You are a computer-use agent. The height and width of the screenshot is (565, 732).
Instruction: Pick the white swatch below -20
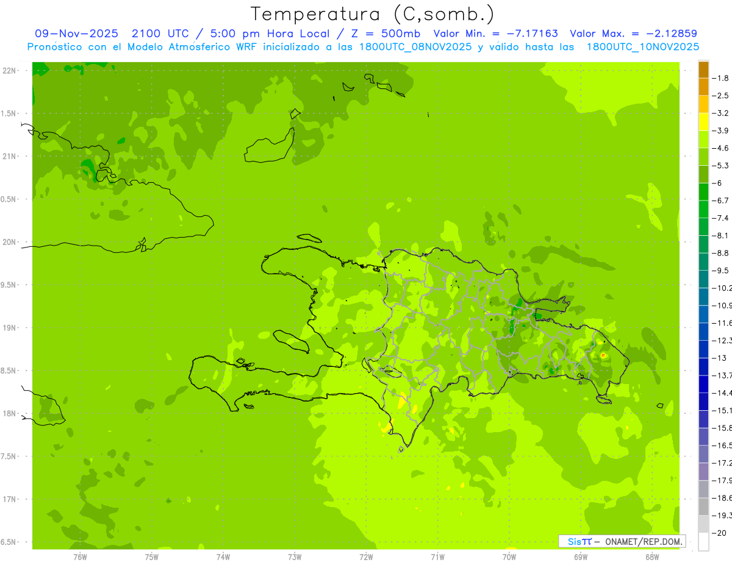(703, 542)
